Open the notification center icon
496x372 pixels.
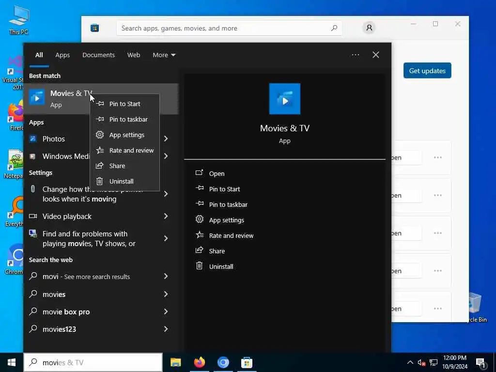[x=480, y=363]
